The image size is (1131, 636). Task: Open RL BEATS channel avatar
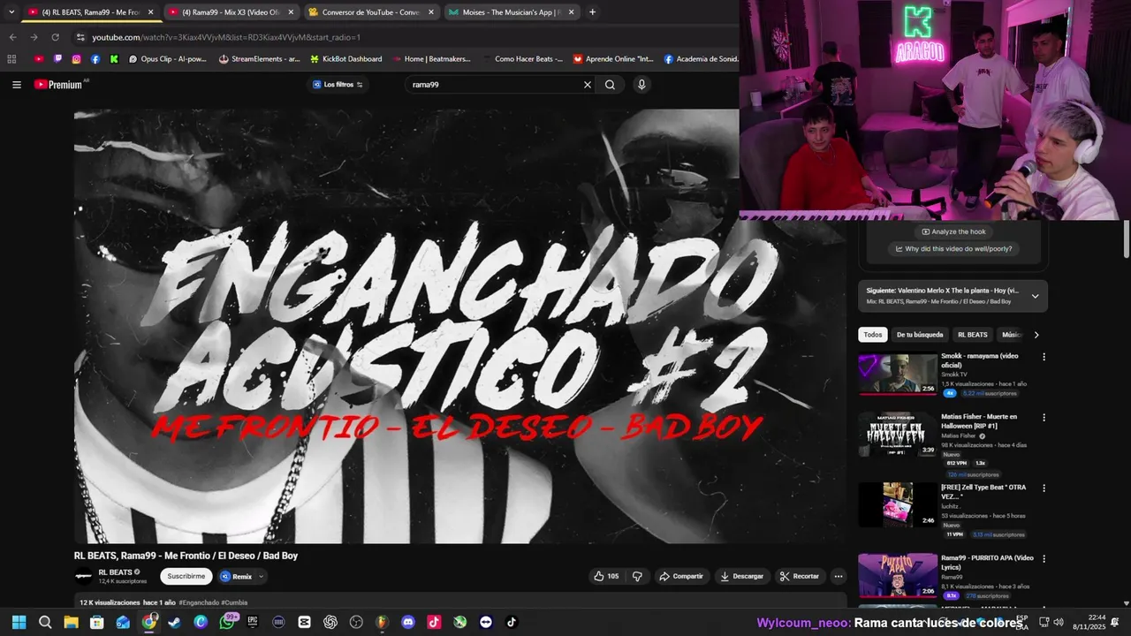[84, 576]
